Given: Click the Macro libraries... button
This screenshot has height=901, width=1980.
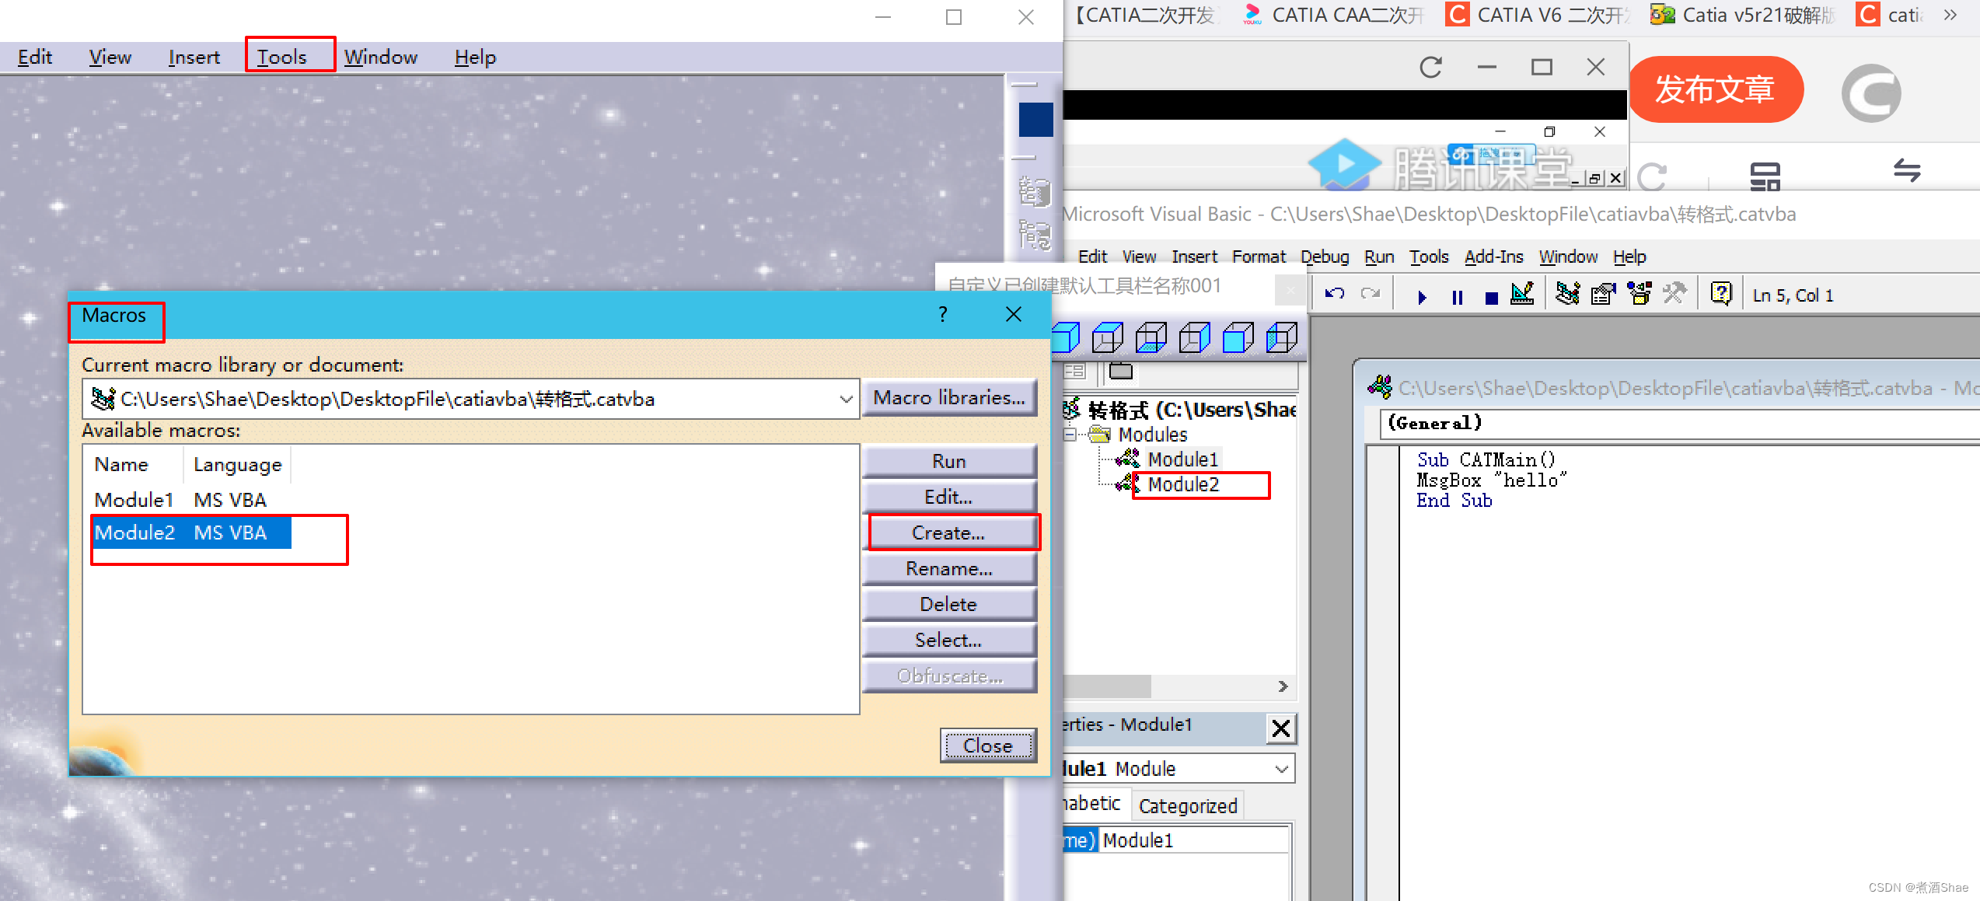Looking at the screenshot, I should click(948, 398).
